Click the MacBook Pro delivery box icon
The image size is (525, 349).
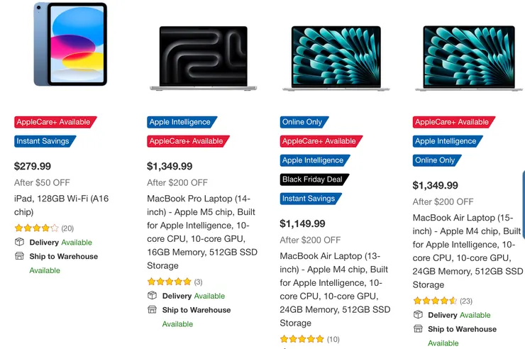tap(153, 296)
